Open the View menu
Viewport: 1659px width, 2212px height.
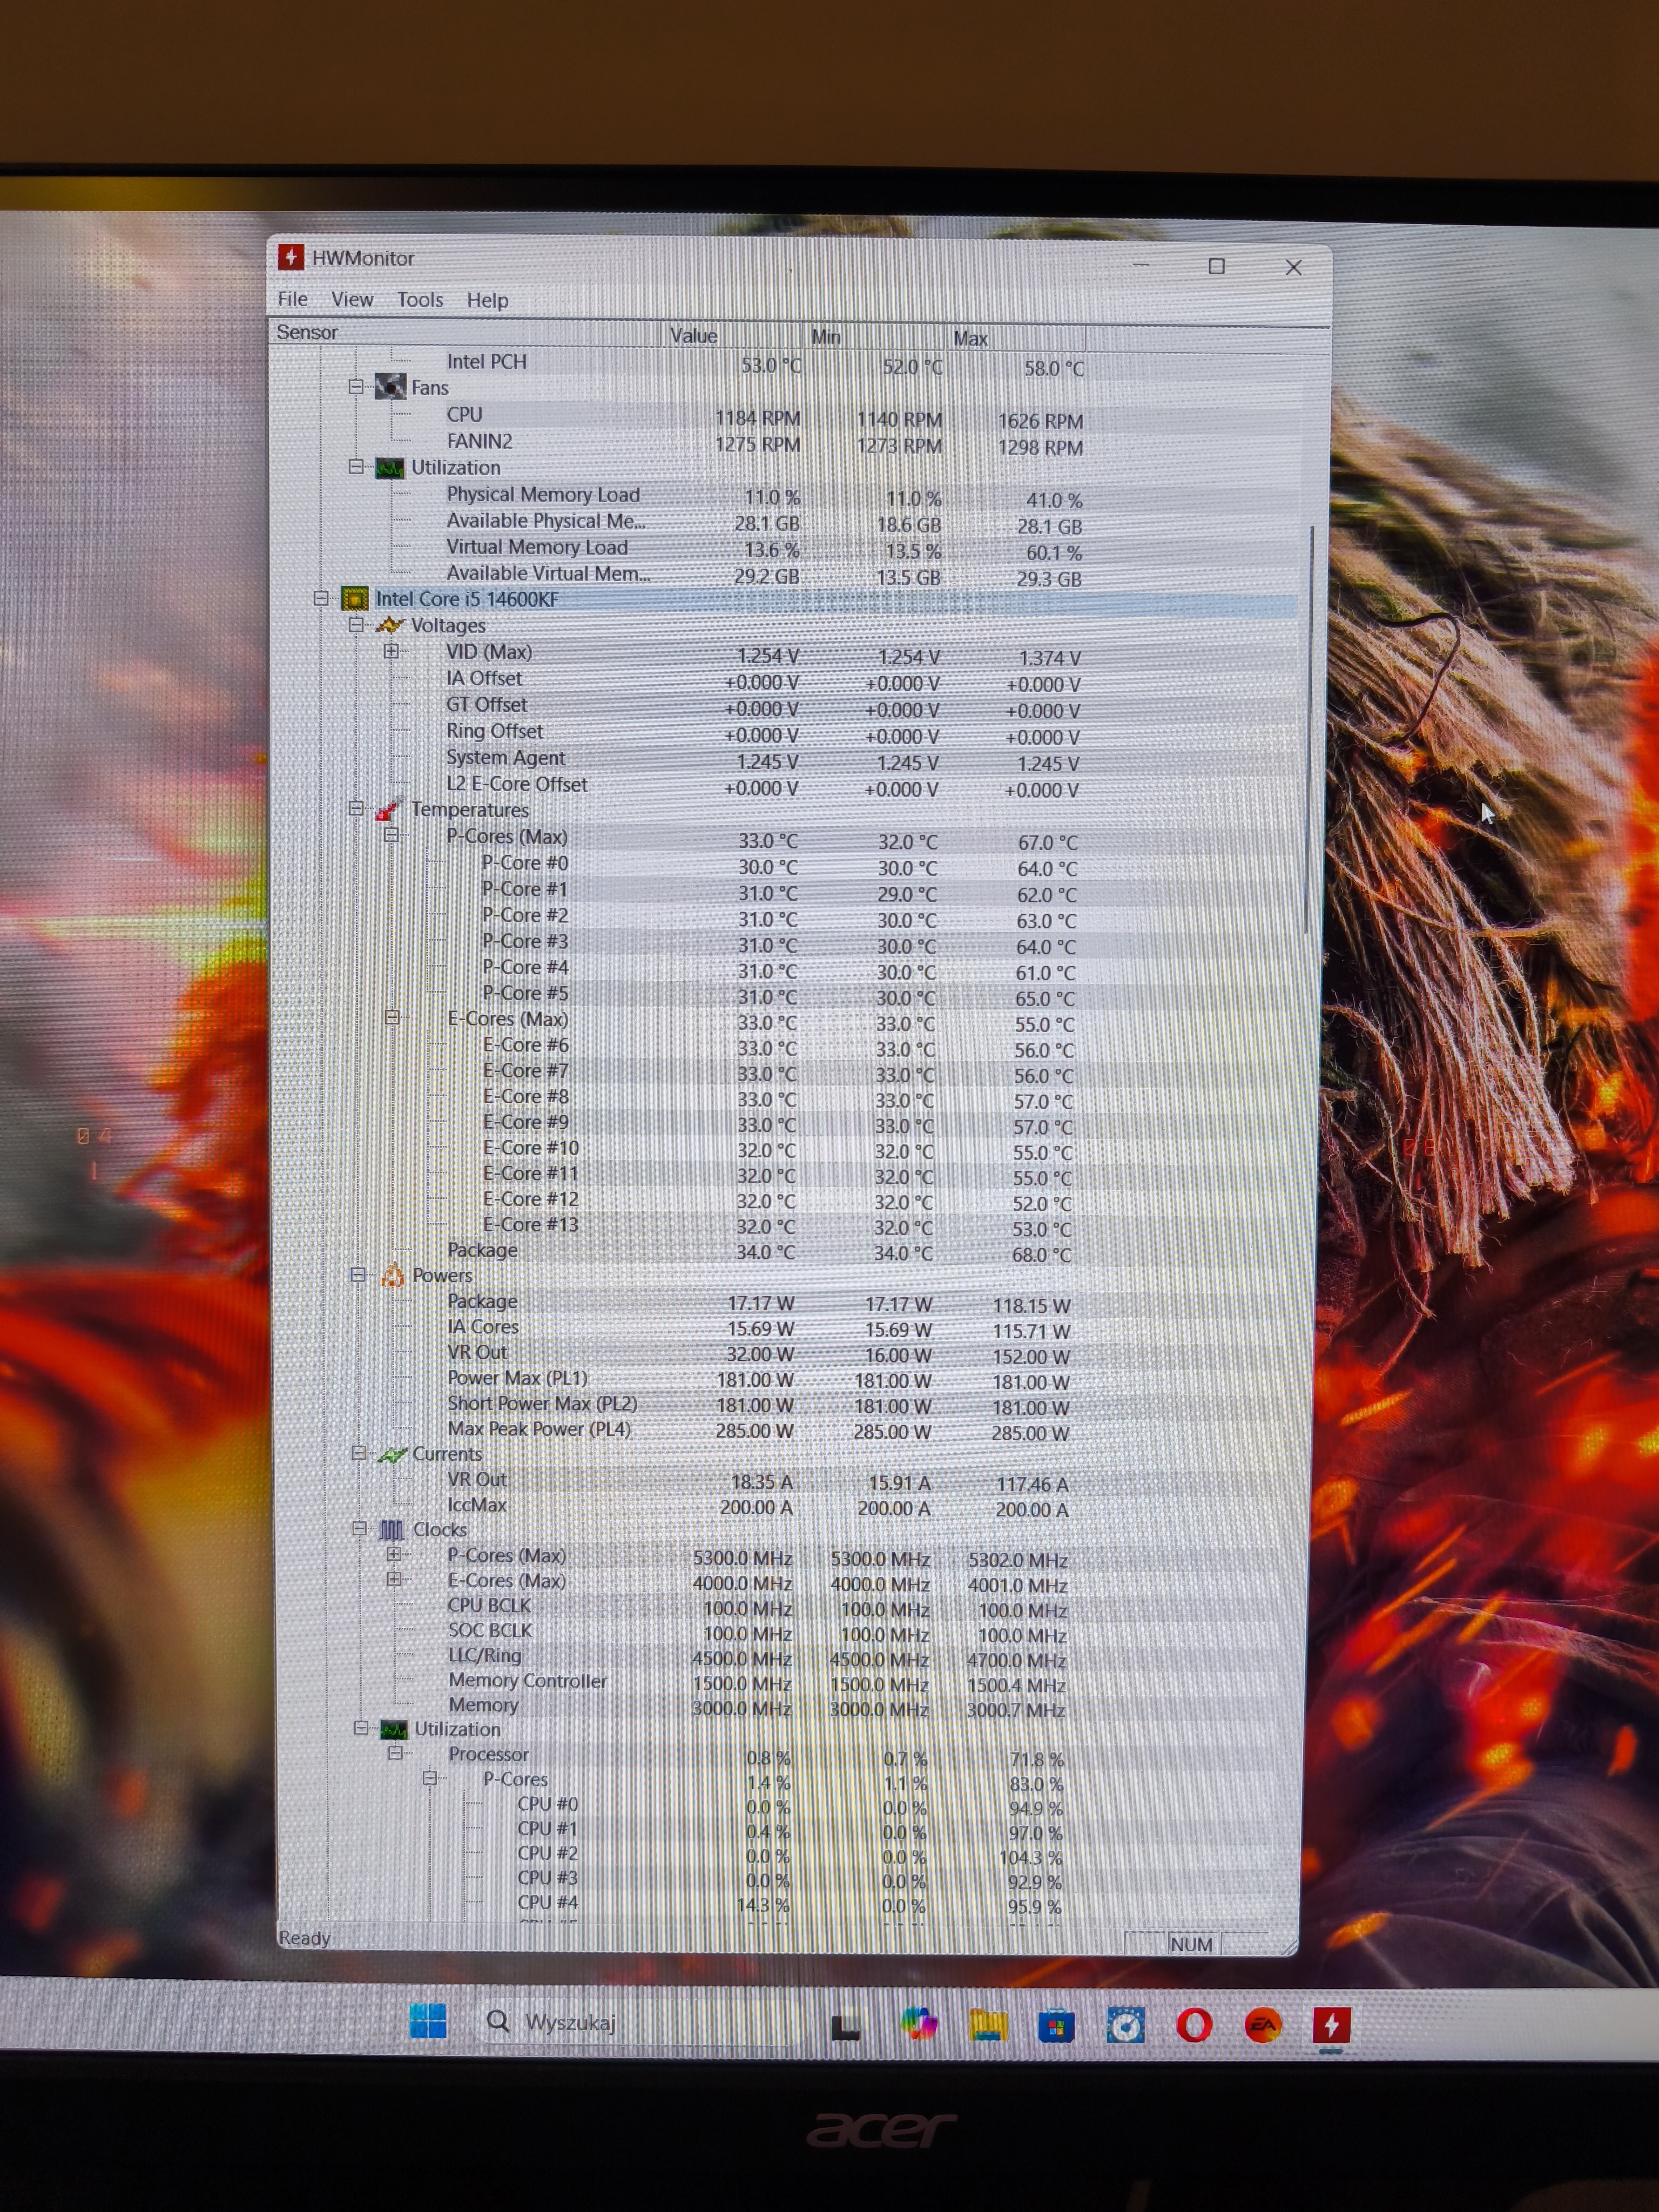352,299
